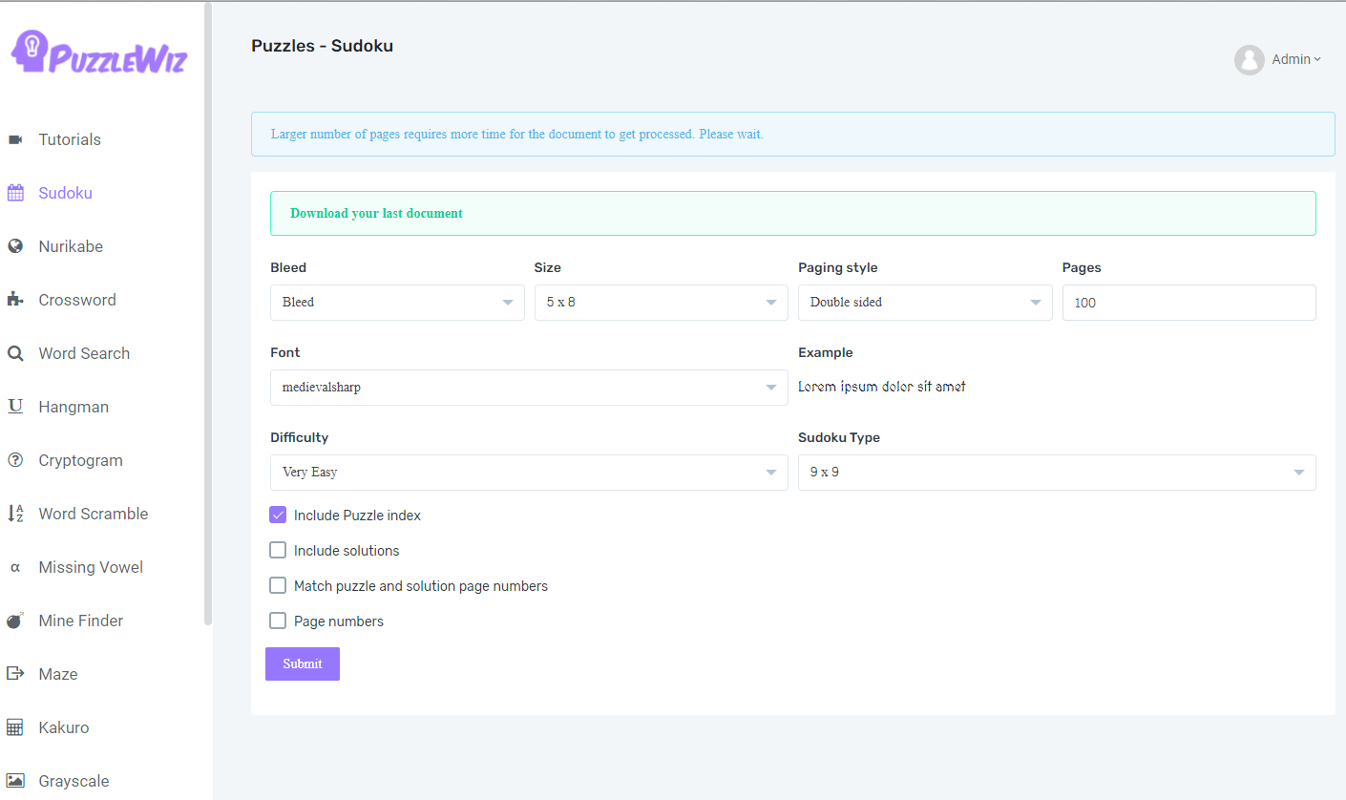
Task: Click the Maze exit arrow icon
Action: 15,674
